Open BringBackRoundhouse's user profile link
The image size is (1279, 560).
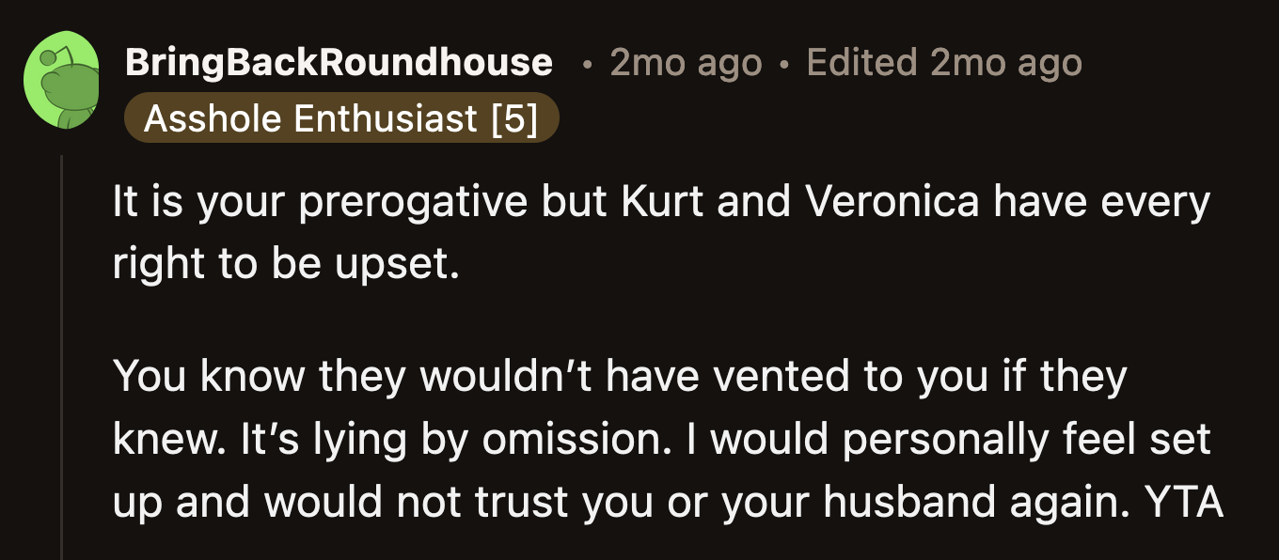pyautogui.click(x=339, y=62)
